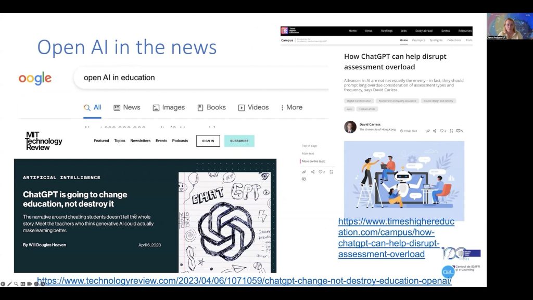Open the technologyreview.com article link

[244, 281]
